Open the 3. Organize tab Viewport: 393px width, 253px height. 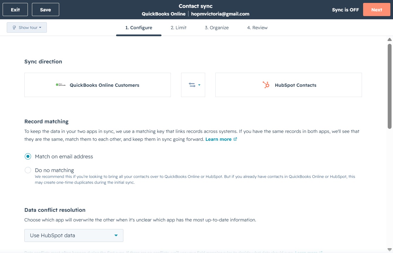[x=217, y=28]
